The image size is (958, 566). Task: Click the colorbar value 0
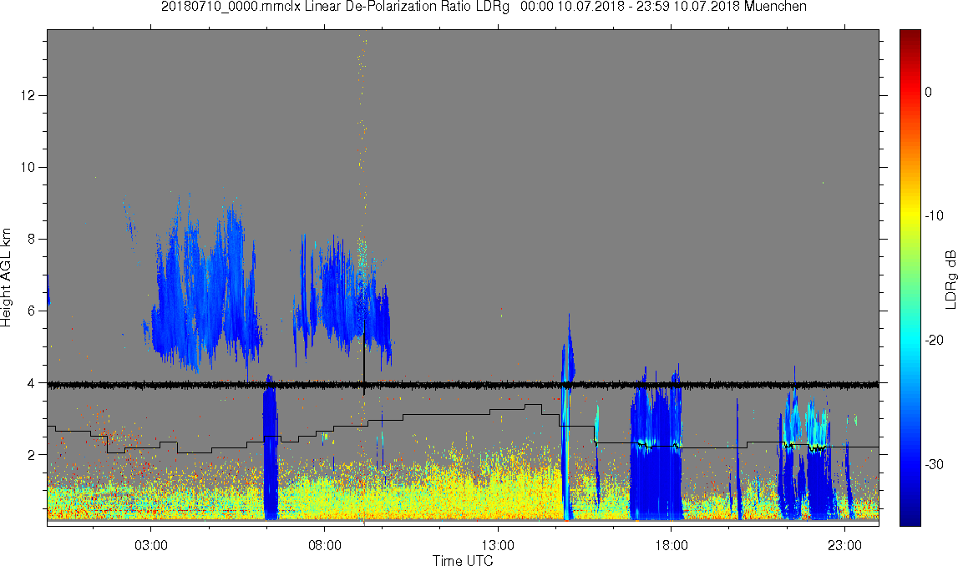929,92
